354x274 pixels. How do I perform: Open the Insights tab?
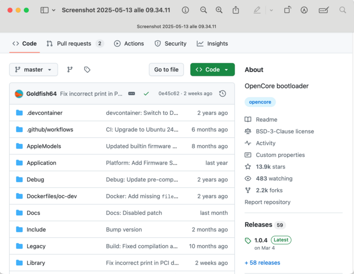pyautogui.click(x=212, y=43)
